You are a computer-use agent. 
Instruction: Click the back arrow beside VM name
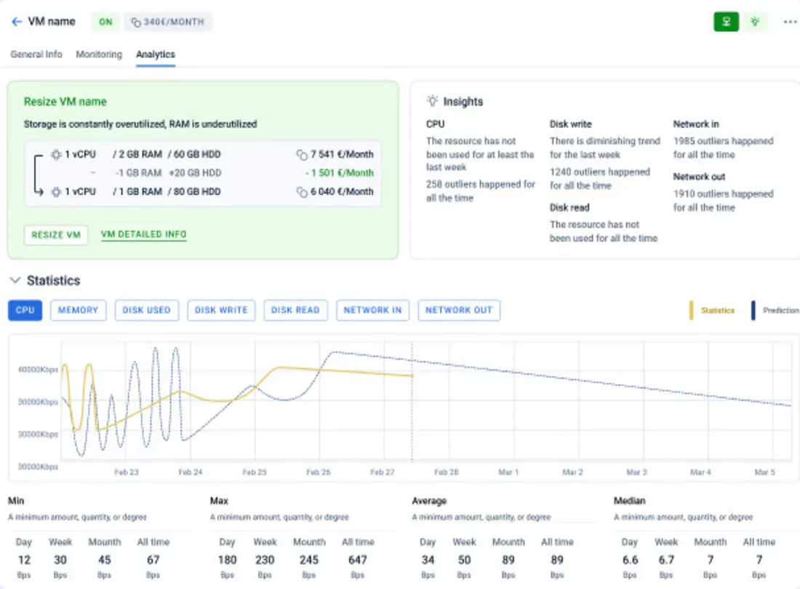coord(16,22)
